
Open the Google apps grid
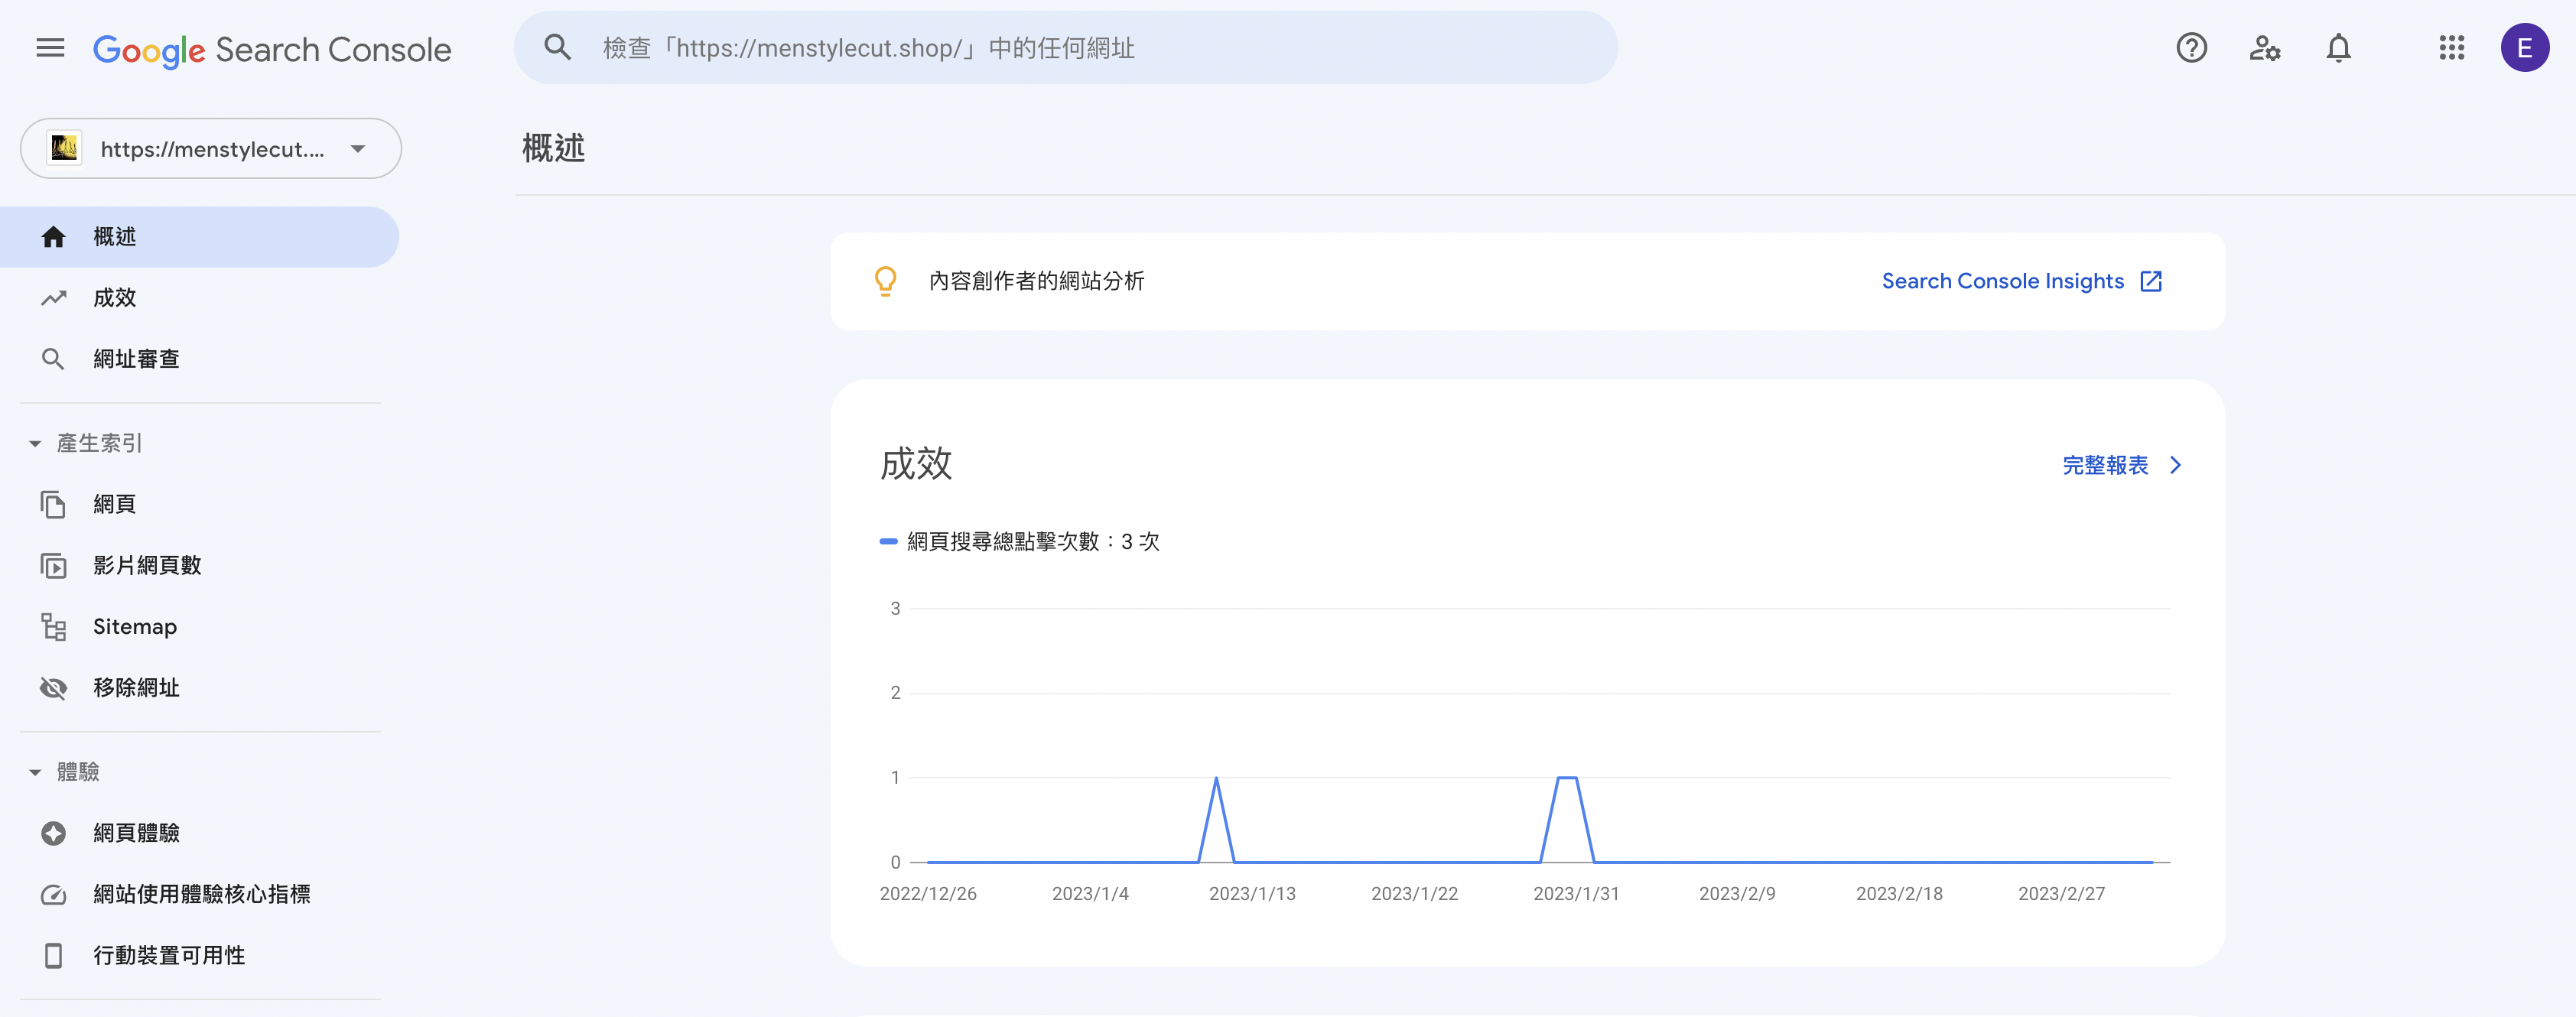pos(2451,47)
